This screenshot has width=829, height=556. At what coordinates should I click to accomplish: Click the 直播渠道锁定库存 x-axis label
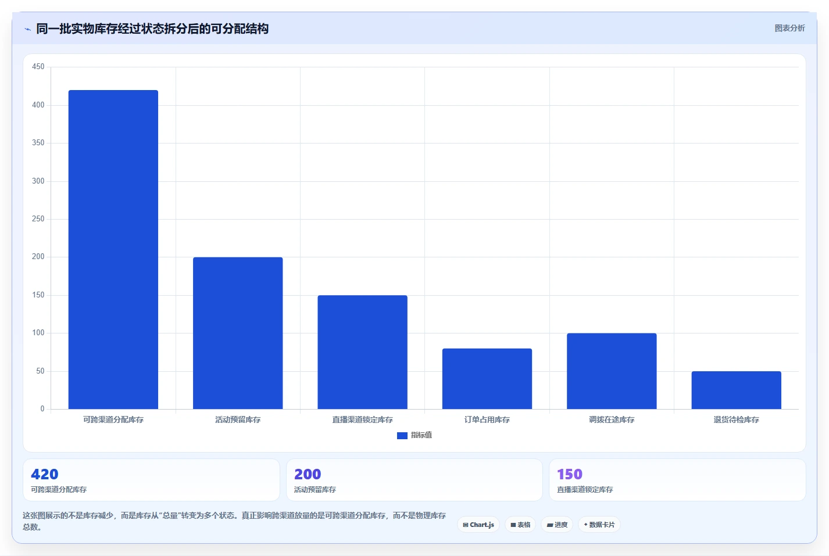coord(362,419)
